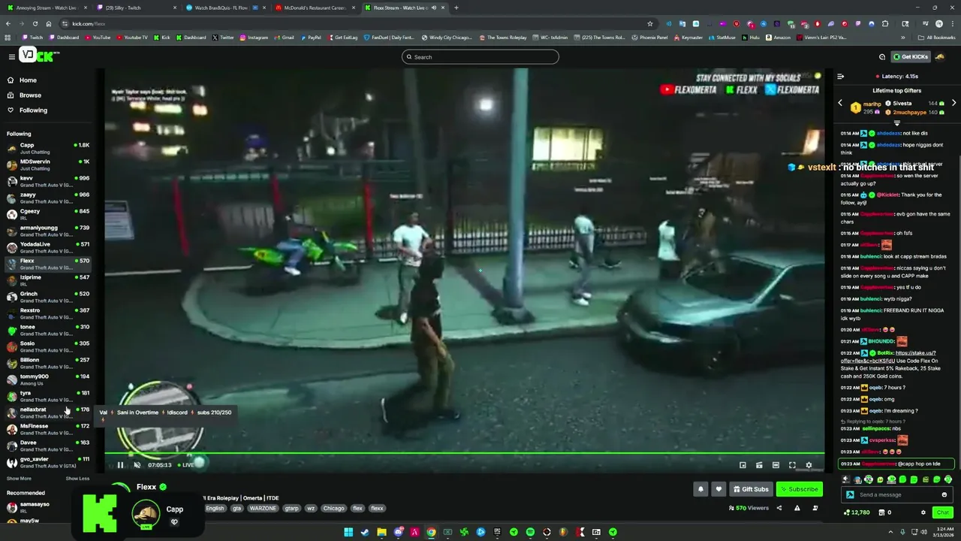This screenshot has height=541, width=961.
Task: Enter fullscreen video mode
Action: click(x=792, y=465)
